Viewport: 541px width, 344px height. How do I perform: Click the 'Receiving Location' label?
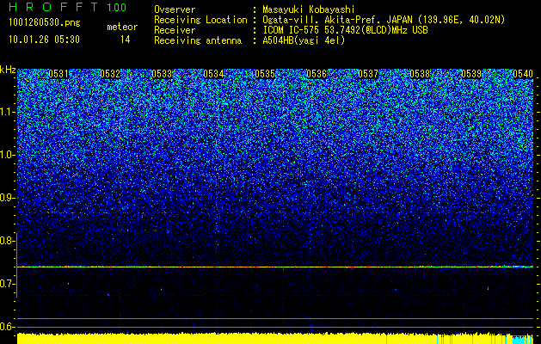coord(200,20)
